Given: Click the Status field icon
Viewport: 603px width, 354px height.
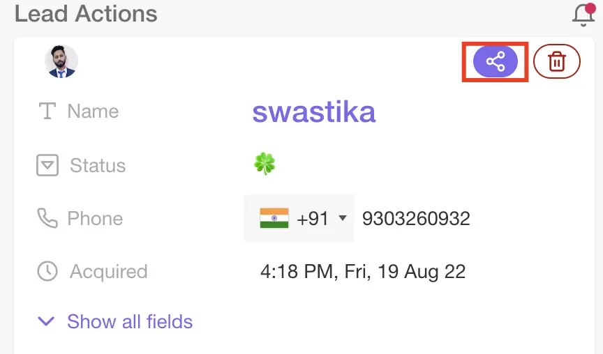Looking at the screenshot, I should point(47,166).
